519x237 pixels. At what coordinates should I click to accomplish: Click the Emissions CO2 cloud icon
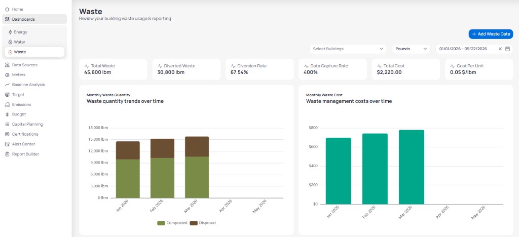pos(7,104)
